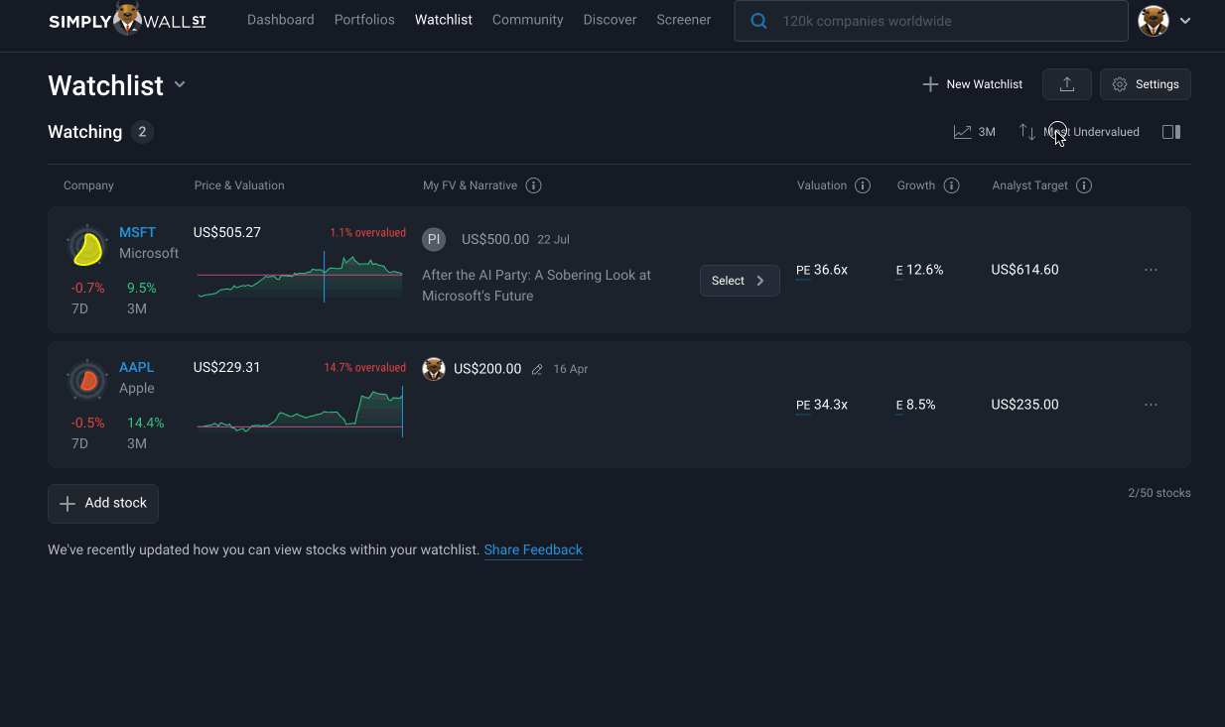Click US$200.00 fair value
Screen dimensions: 1225x727
click(487, 369)
